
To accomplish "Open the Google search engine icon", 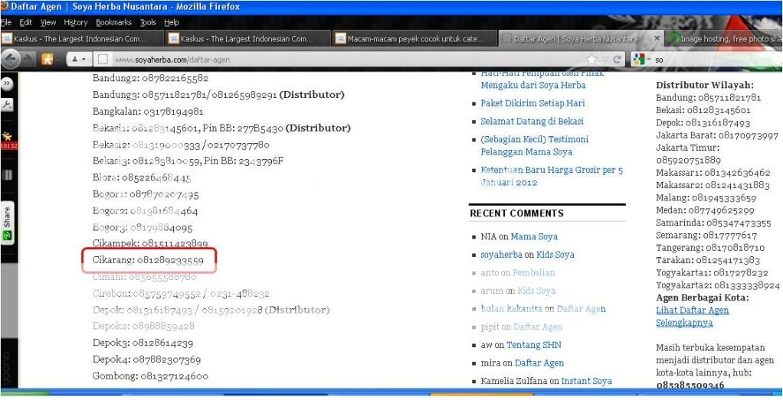I will [639, 60].
